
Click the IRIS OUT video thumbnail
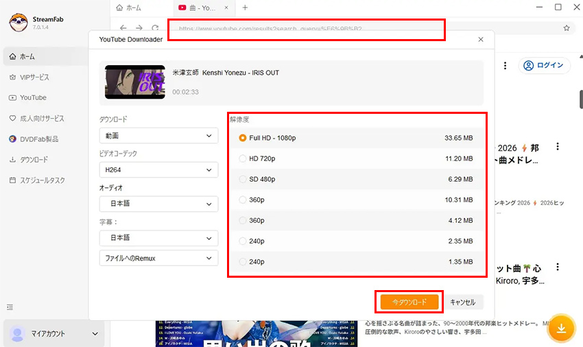point(135,82)
